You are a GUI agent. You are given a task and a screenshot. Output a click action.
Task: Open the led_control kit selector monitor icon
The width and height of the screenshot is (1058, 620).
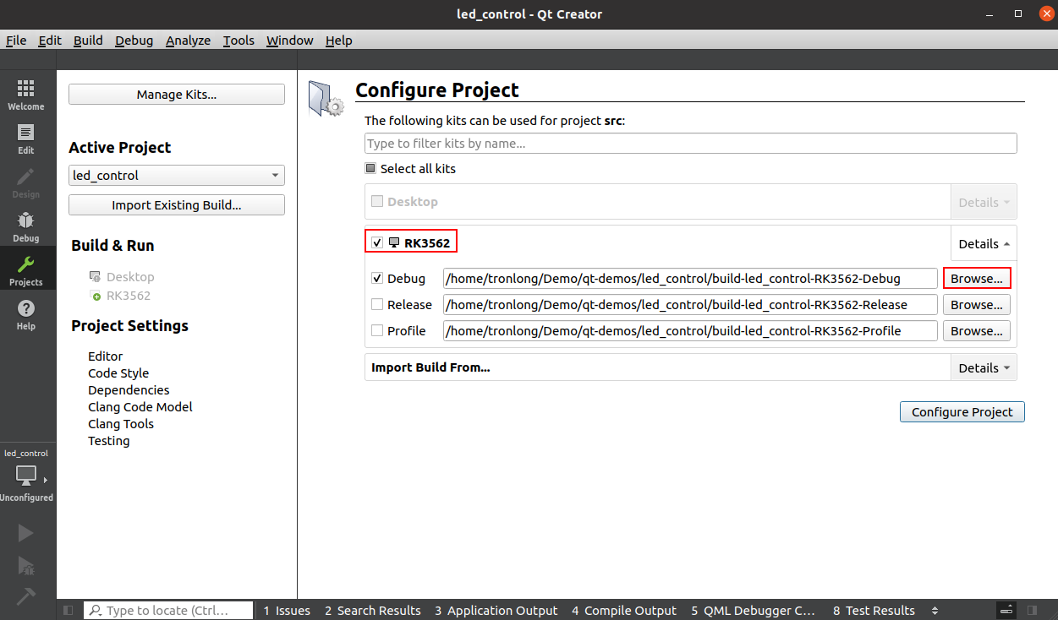[26, 475]
